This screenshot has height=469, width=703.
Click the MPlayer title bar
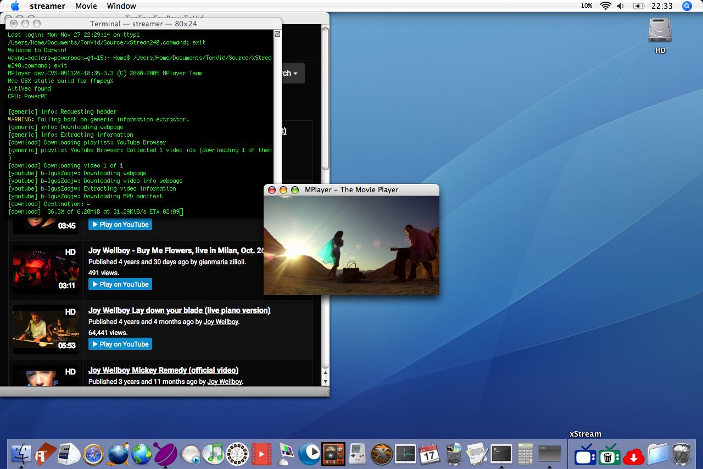pyautogui.click(x=351, y=189)
